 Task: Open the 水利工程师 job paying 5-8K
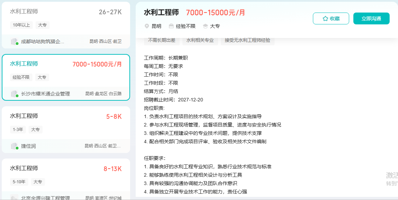(x=24, y=116)
